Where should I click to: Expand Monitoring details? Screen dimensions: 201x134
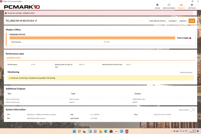[x=186, y=73]
